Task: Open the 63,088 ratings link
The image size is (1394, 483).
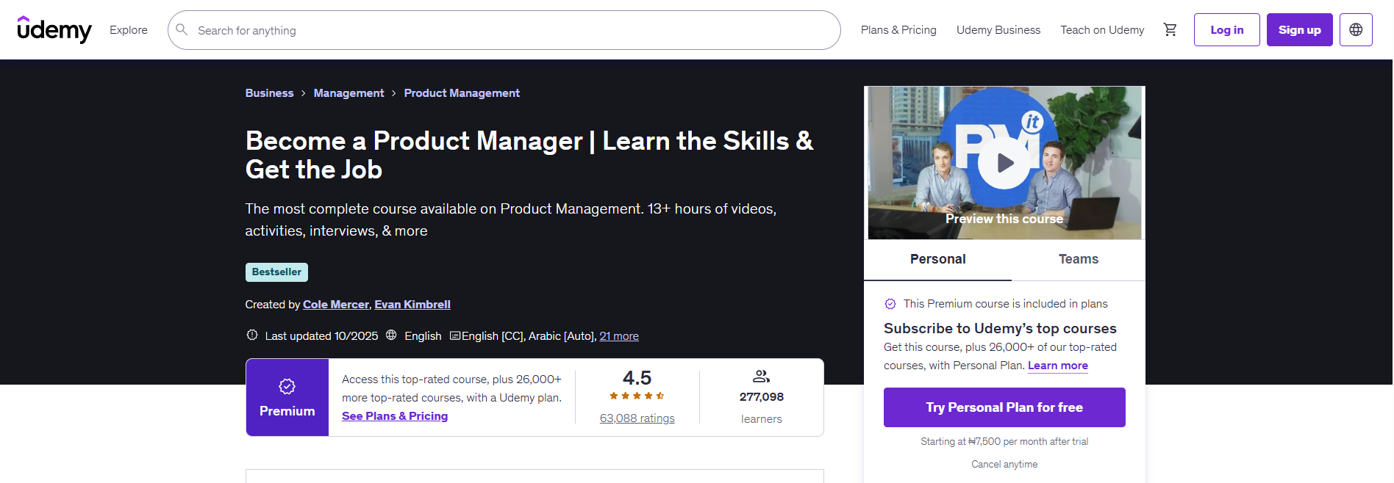Action: click(x=637, y=418)
